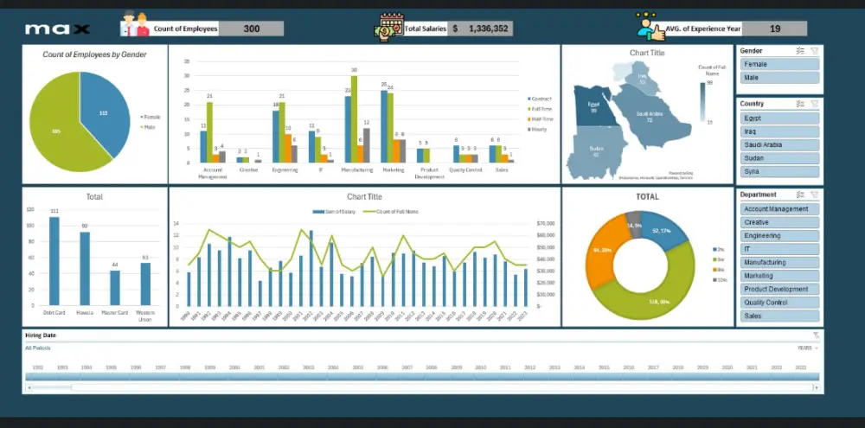
Task: Click the Master Card bar labeled 44
Action: (x=115, y=287)
